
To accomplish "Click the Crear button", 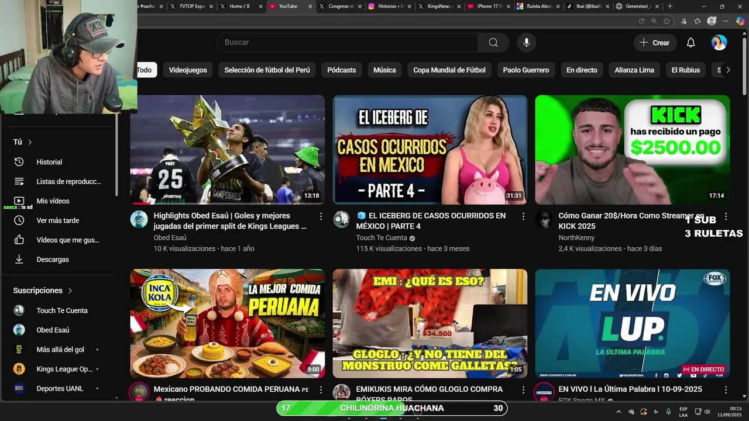I will [x=655, y=43].
